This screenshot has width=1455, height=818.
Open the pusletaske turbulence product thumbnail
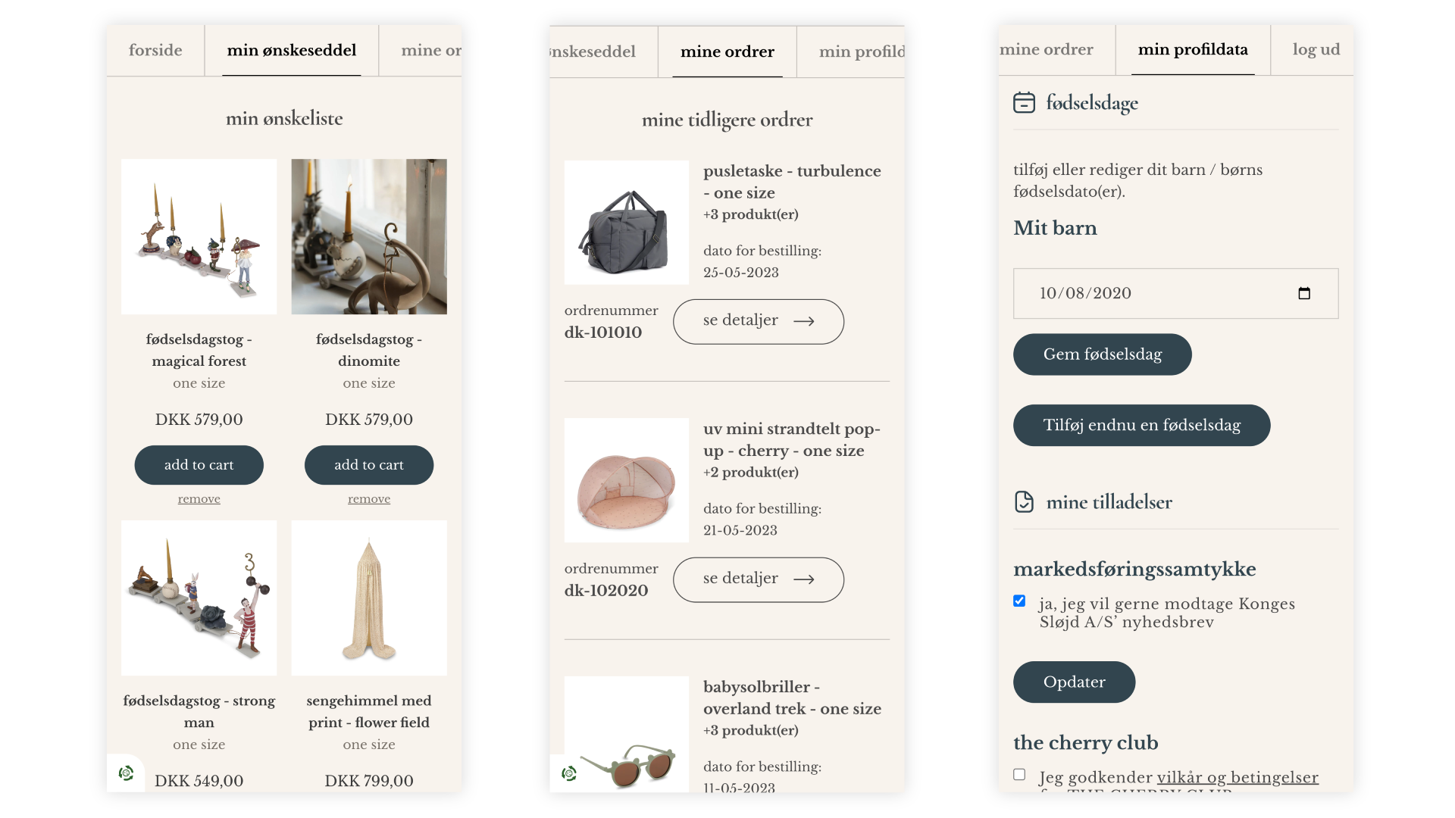click(x=627, y=223)
